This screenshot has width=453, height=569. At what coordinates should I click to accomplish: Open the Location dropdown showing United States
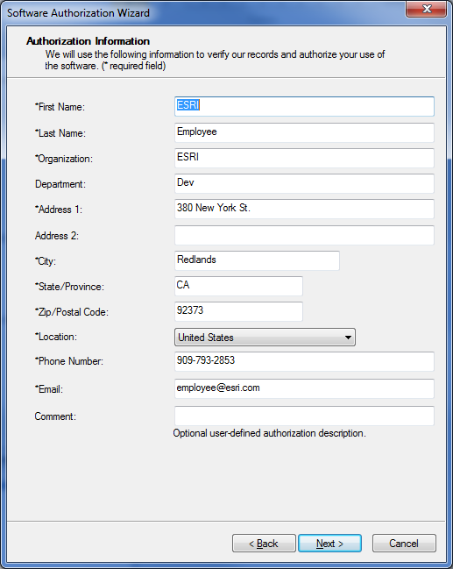[x=265, y=338]
